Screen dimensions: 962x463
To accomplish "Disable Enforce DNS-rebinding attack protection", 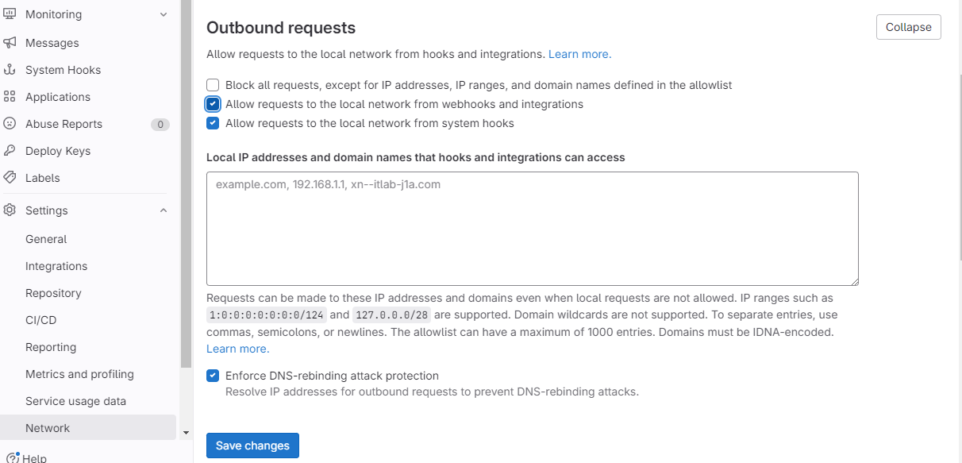I will pos(213,376).
